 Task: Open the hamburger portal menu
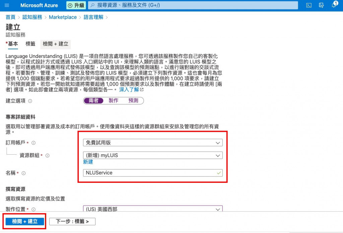coord(7,5)
